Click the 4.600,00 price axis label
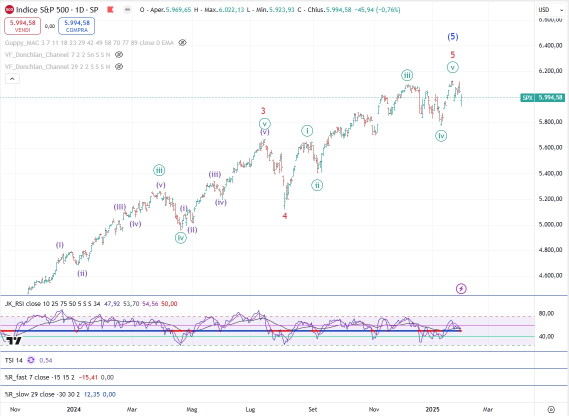 click(x=550, y=275)
